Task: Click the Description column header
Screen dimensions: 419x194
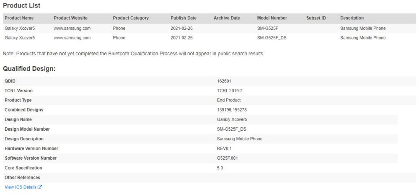Action: tap(352, 18)
